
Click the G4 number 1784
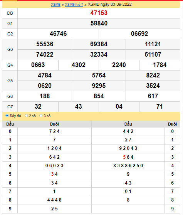[160, 65]
